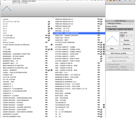Select BASEMENT WALL - 10" profile

[10, 61]
